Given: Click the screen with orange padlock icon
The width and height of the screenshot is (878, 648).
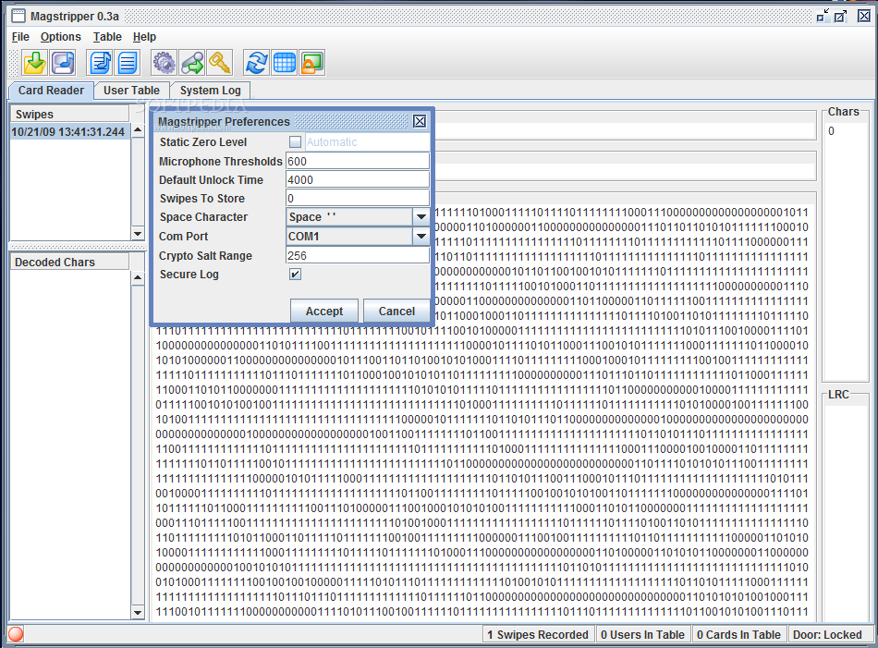Looking at the screenshot, I should point(311,62).
